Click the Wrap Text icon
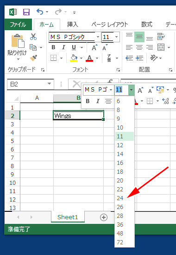176x255 pixels. (161, 37)
